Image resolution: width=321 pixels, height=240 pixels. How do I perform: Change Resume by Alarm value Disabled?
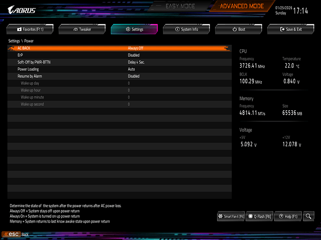coord(134,76)
